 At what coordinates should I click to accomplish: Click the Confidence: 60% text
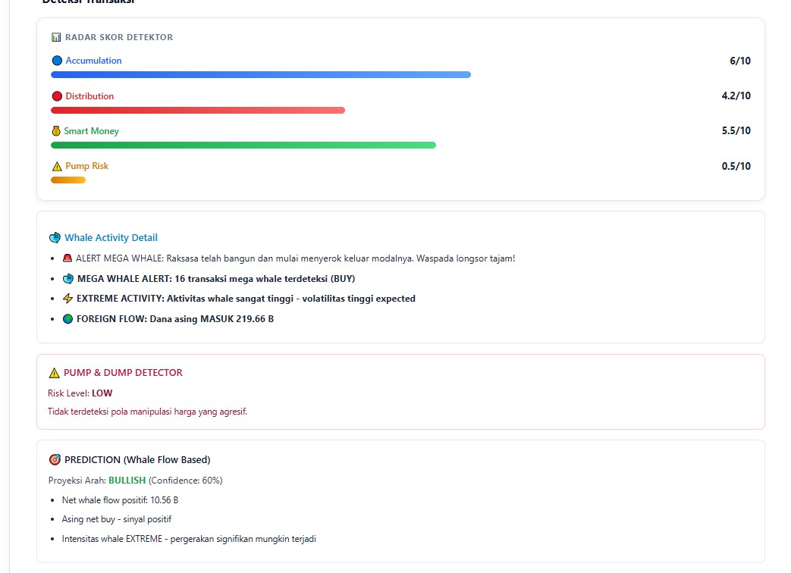185,481
